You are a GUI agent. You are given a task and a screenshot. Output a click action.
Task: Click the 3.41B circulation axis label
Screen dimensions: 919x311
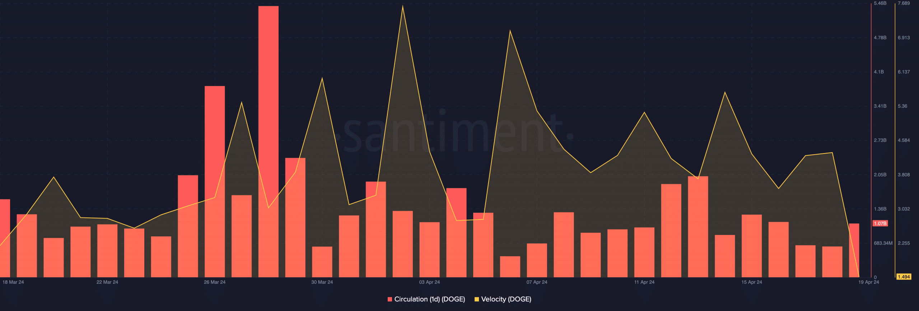click(x=880, y=106)
